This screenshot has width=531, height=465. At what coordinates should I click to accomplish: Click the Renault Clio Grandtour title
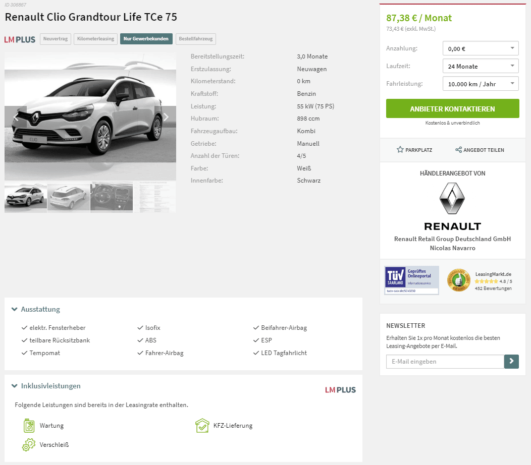[x=91, y=17]
